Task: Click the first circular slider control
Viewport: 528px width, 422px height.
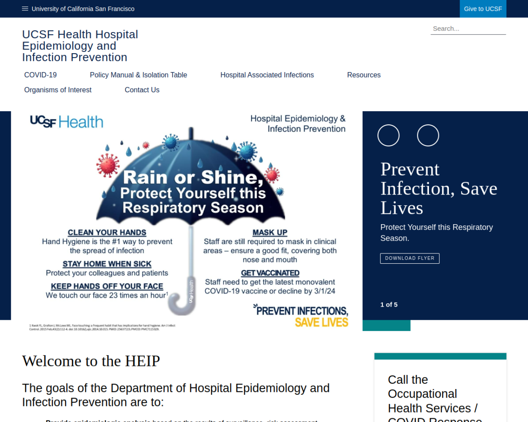Action: (389, 135)
